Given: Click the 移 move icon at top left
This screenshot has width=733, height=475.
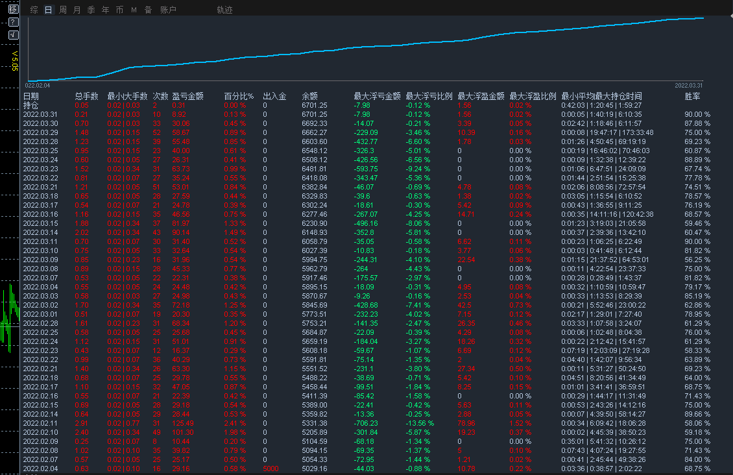Looking at the screenshot, I should pyautogui.click(x=14, y=9).
